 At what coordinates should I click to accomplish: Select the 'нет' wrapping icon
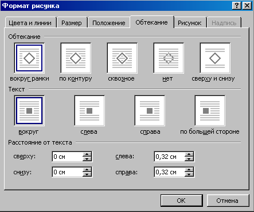tap(169, 58)
